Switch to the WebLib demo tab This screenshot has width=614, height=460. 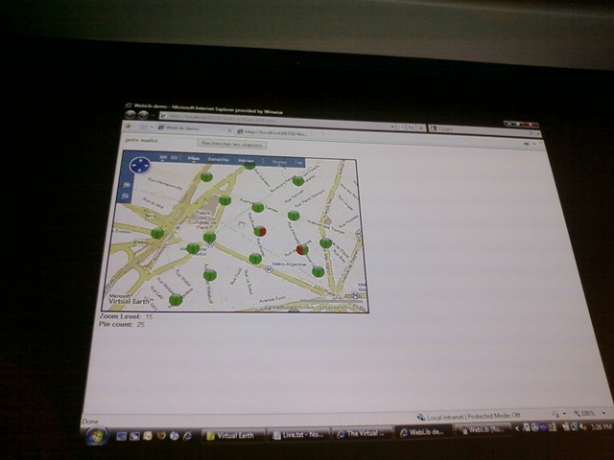point(194,128)
